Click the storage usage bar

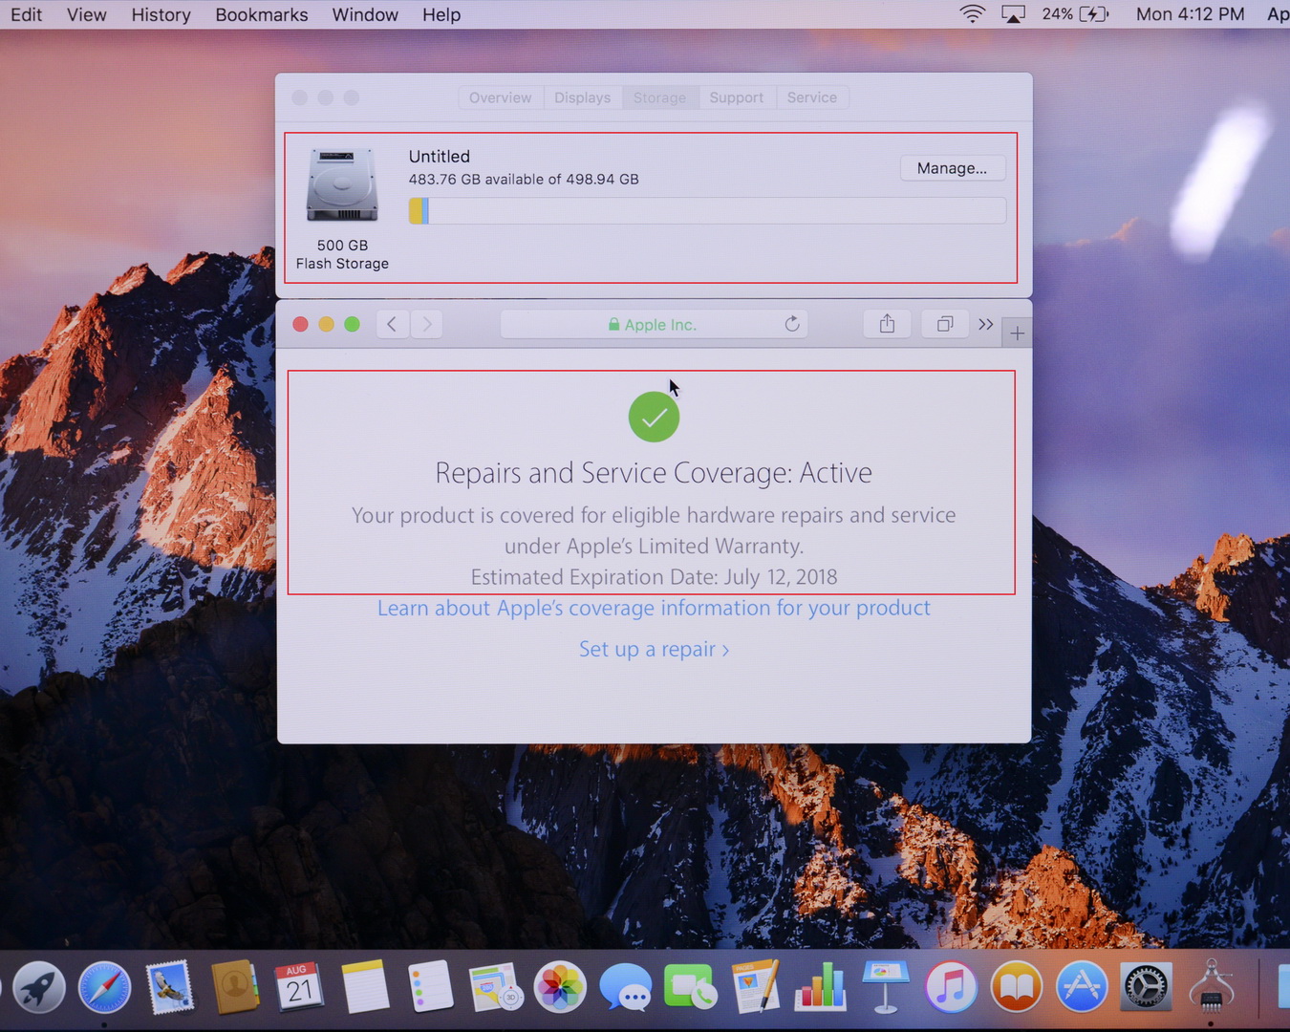[x=707, y=210]
